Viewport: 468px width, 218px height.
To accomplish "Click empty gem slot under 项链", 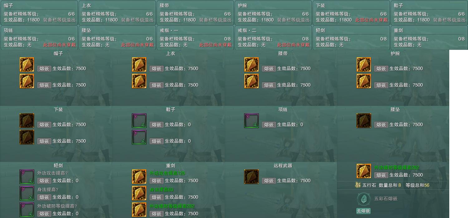I will 251,121.
